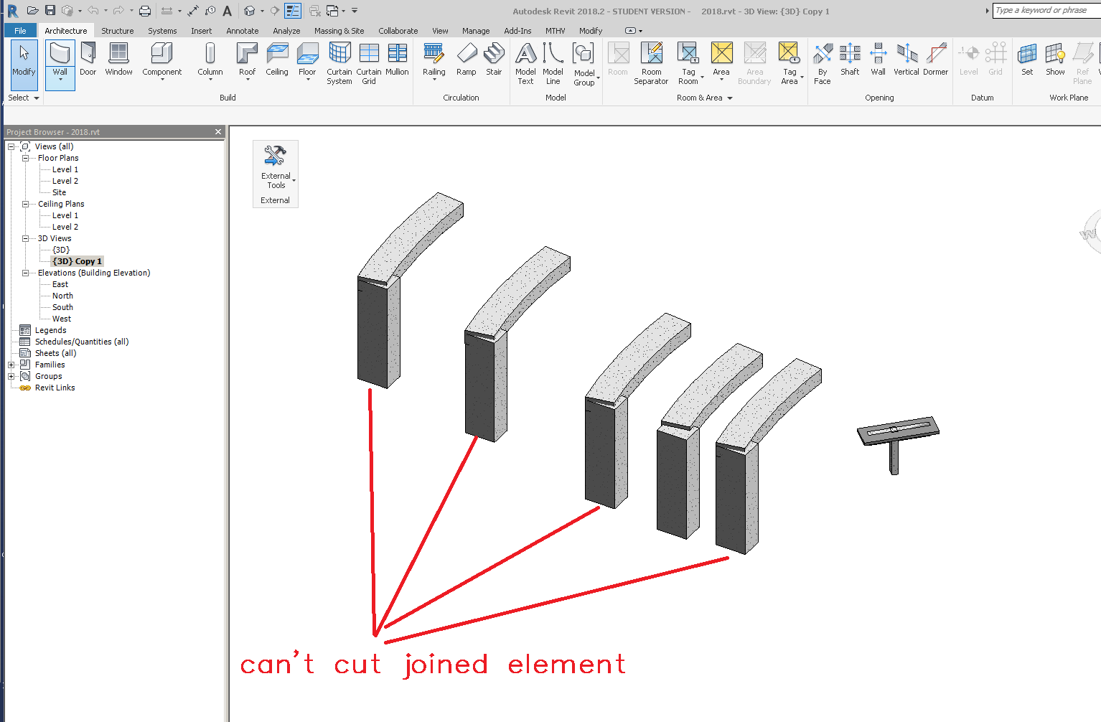
Task: Open the Massing & Site tab
Action: coord(339,31)
